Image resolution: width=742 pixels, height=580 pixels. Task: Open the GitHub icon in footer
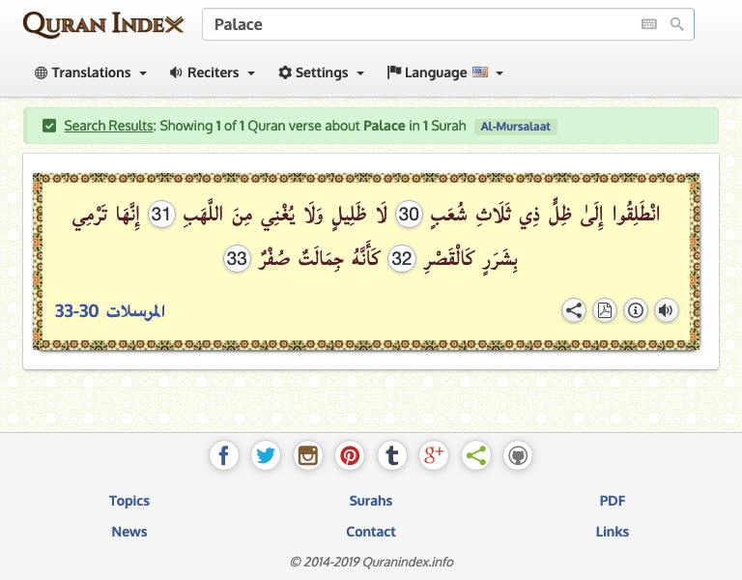[x=518, y=455]
